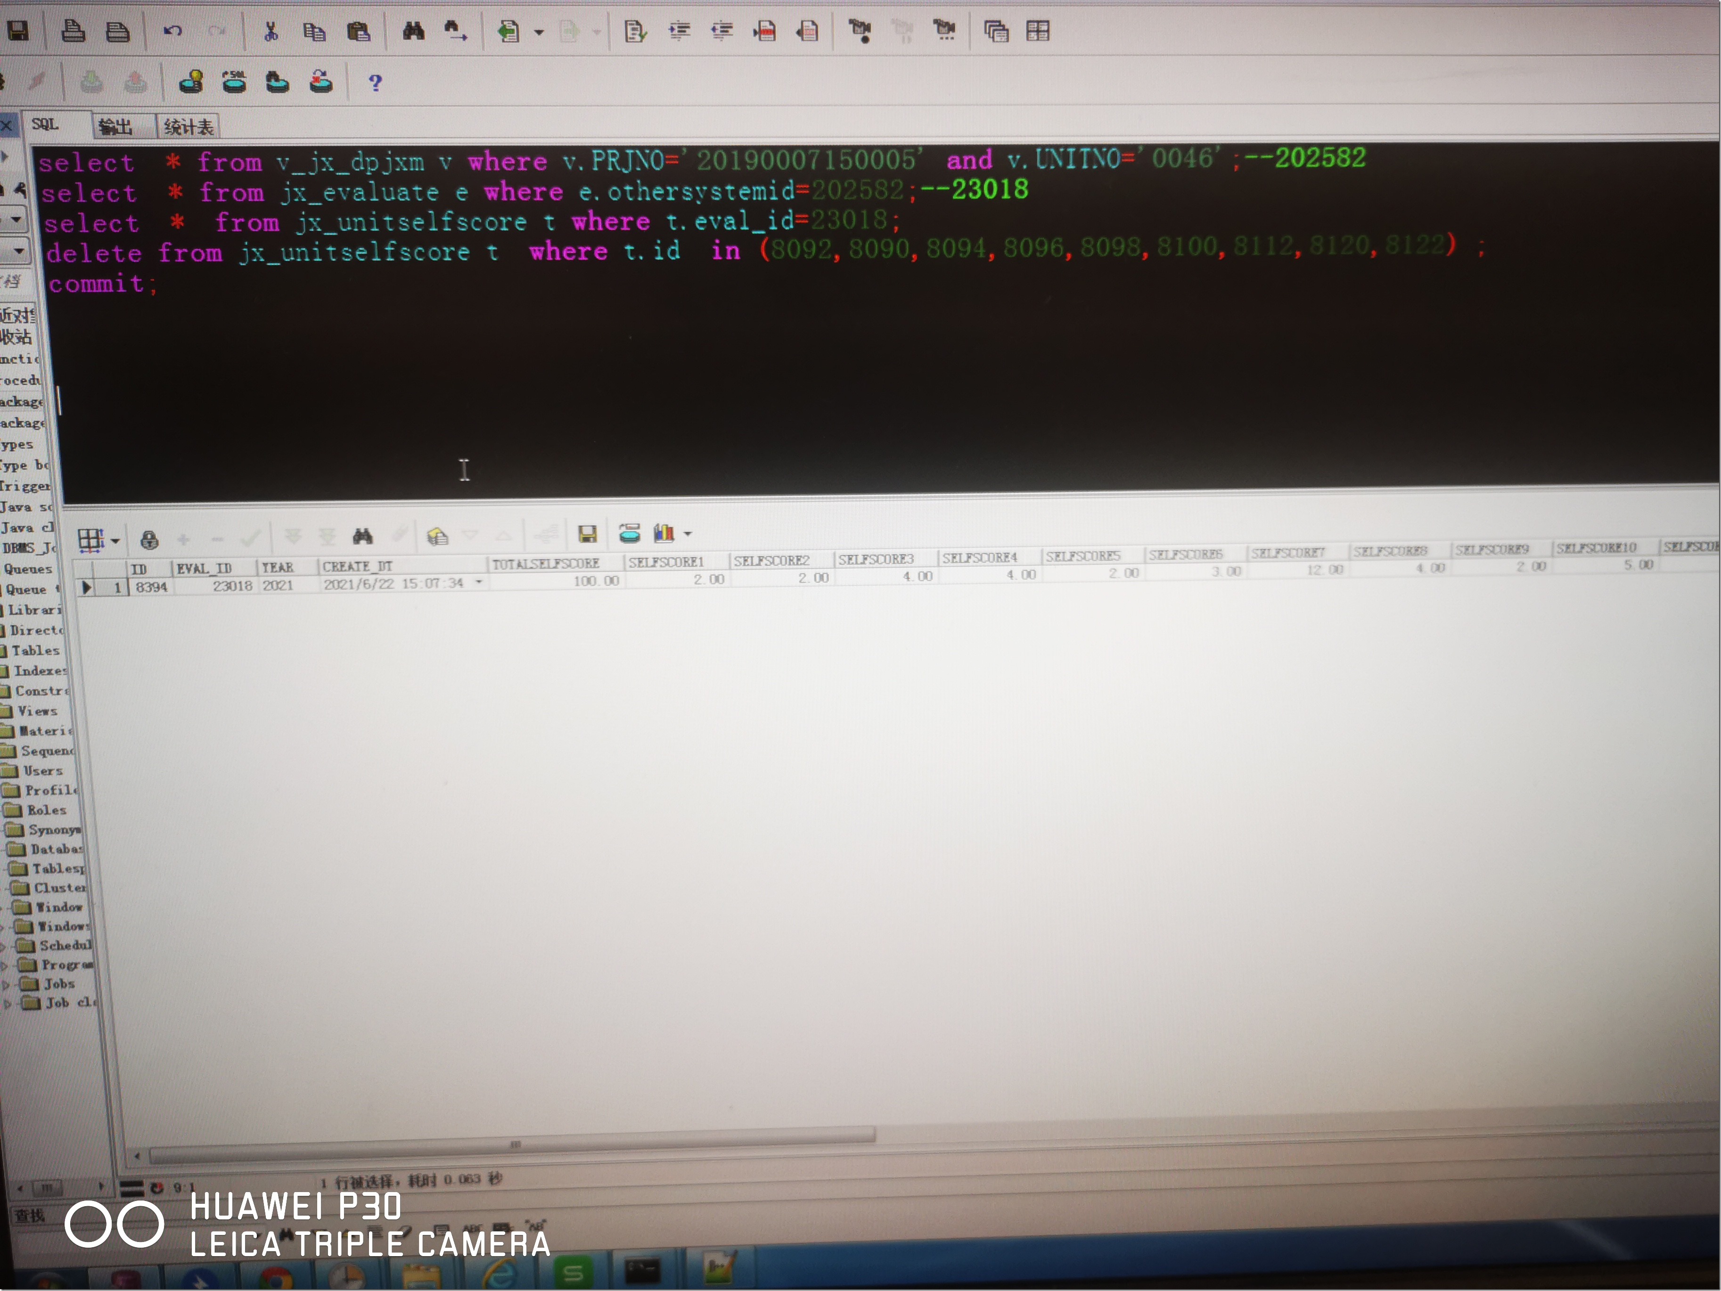1721x1291 pixels.
Task: Click the Cut scissors icon
Action: 271,31
